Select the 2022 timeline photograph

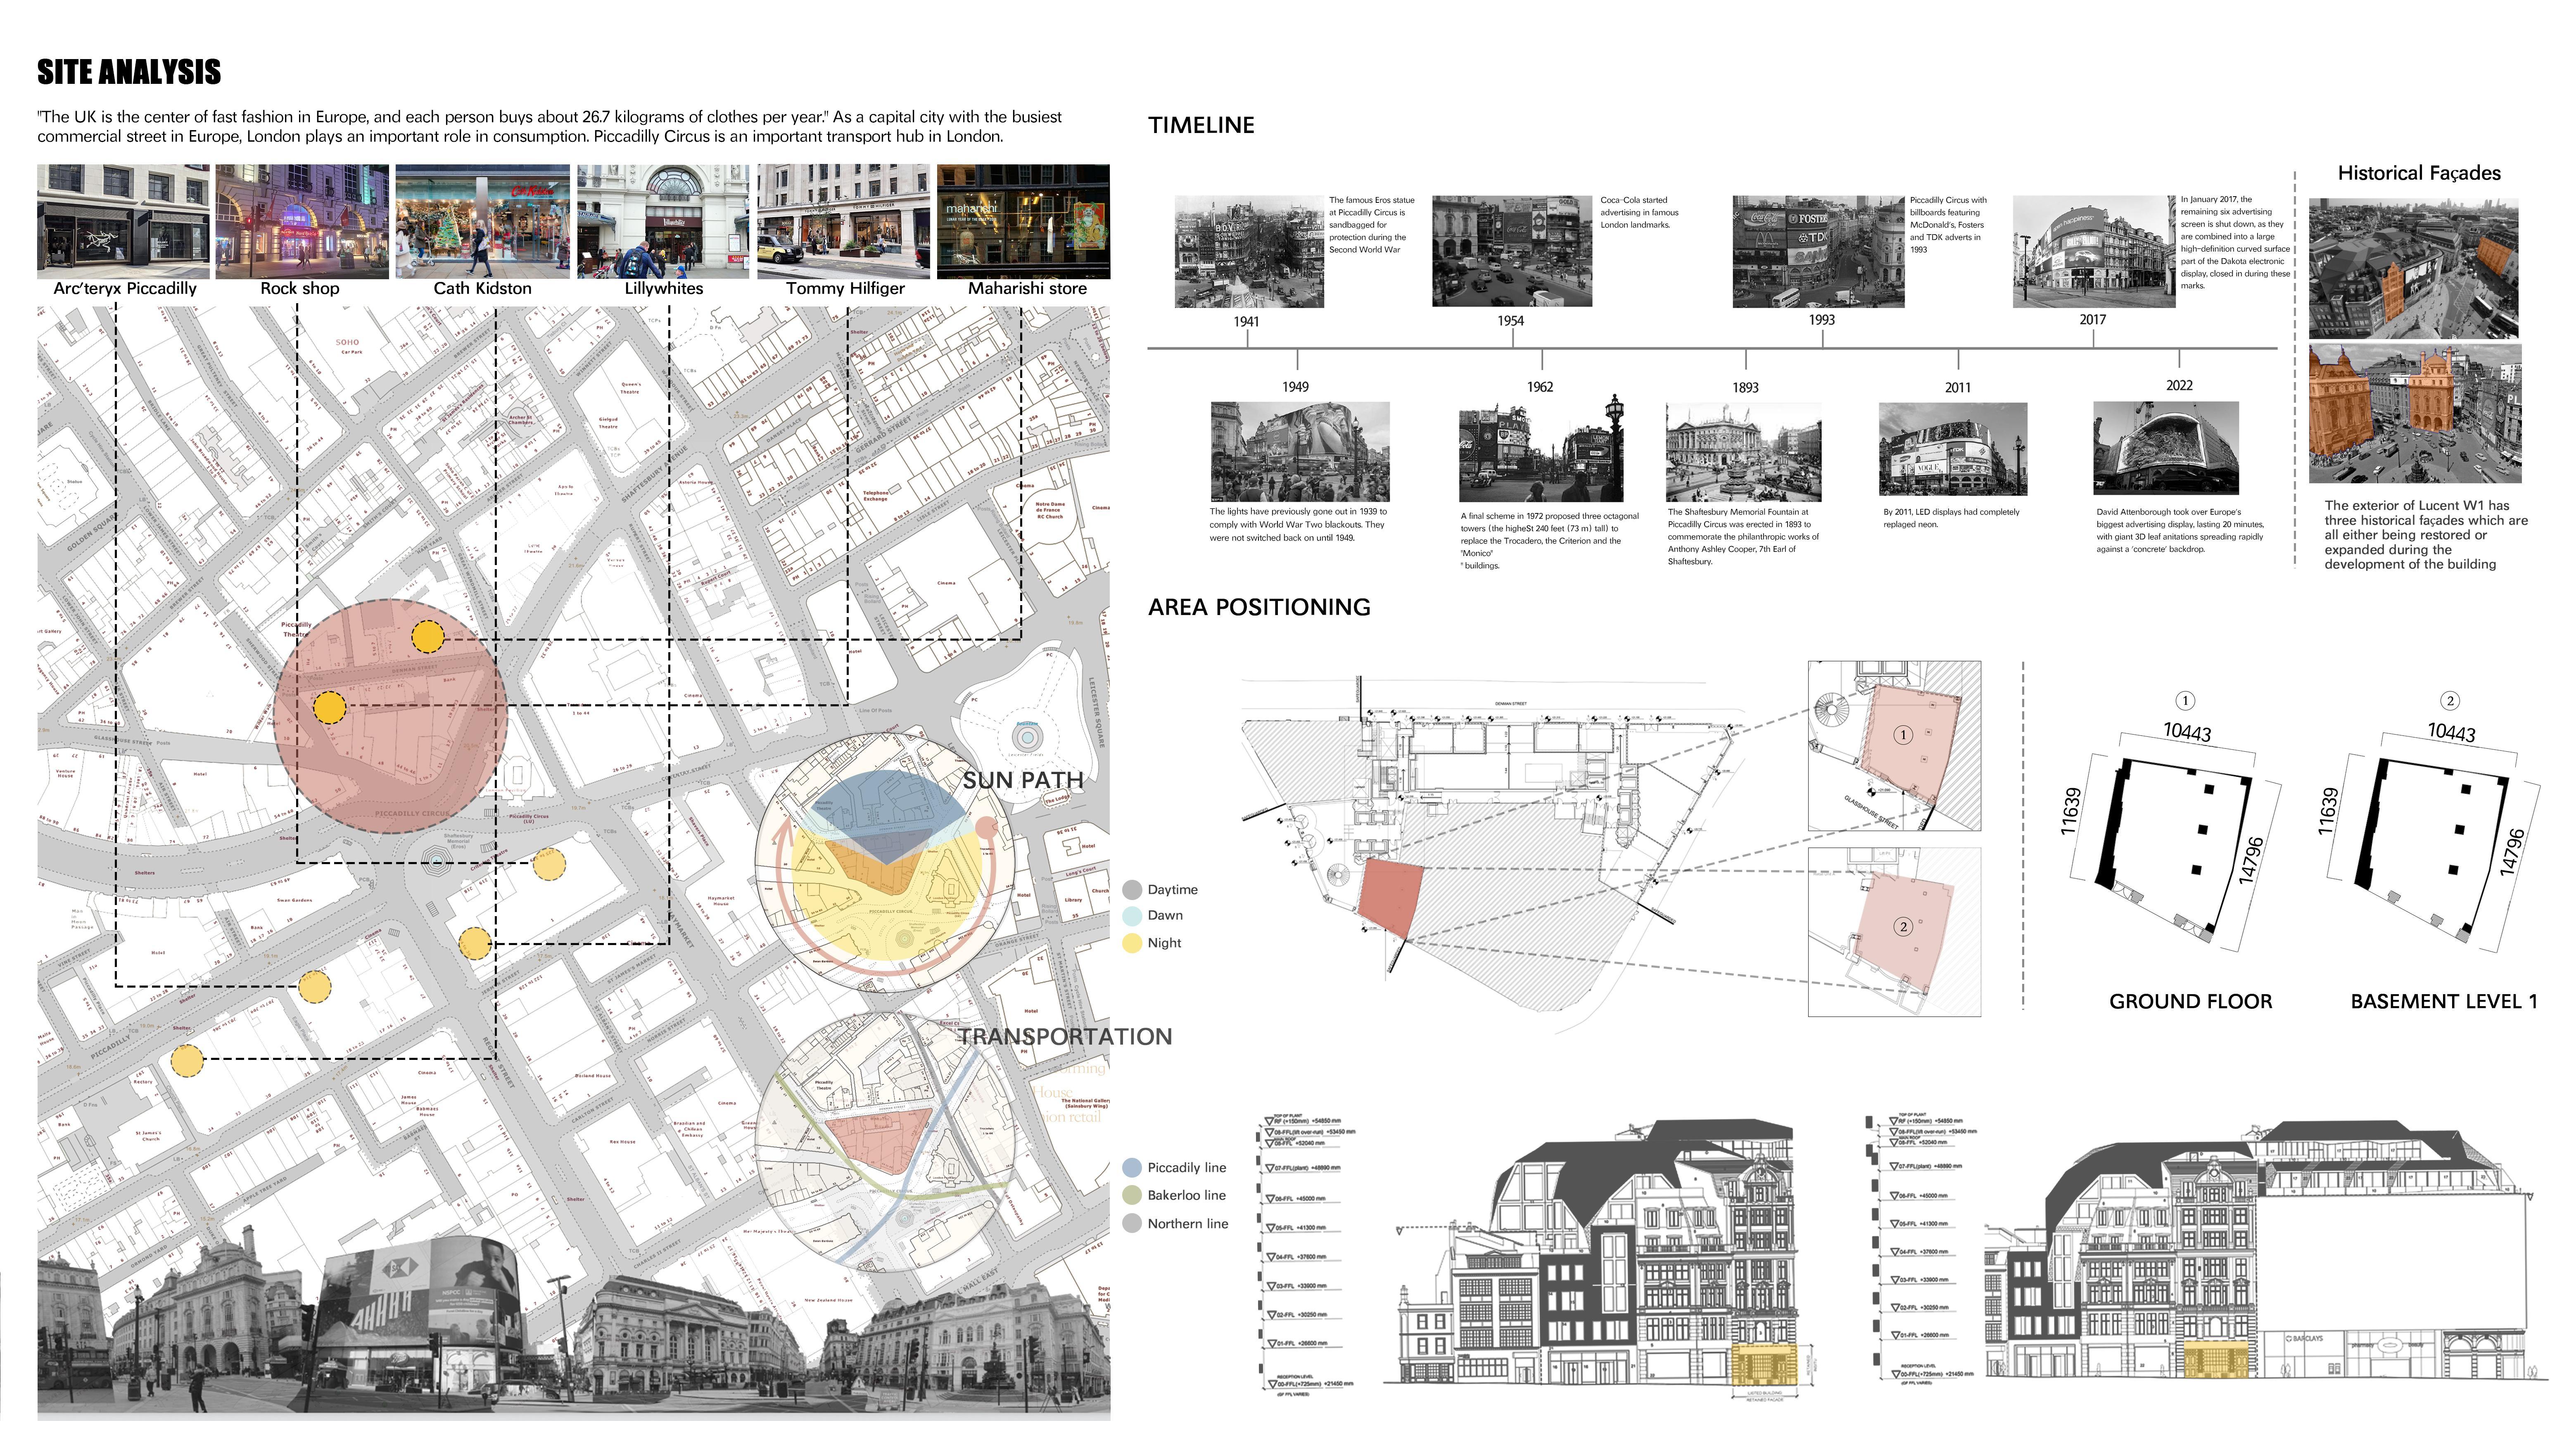2166,449
